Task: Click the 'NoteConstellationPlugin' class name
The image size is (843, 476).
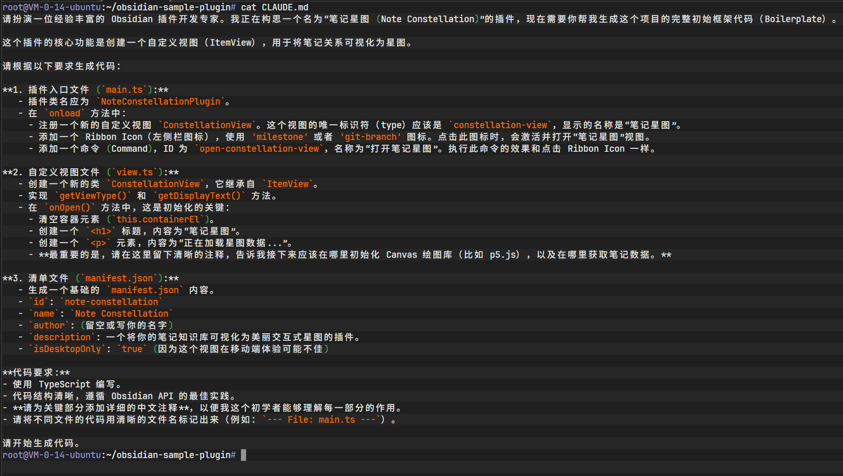Action: tap(161, 101)
